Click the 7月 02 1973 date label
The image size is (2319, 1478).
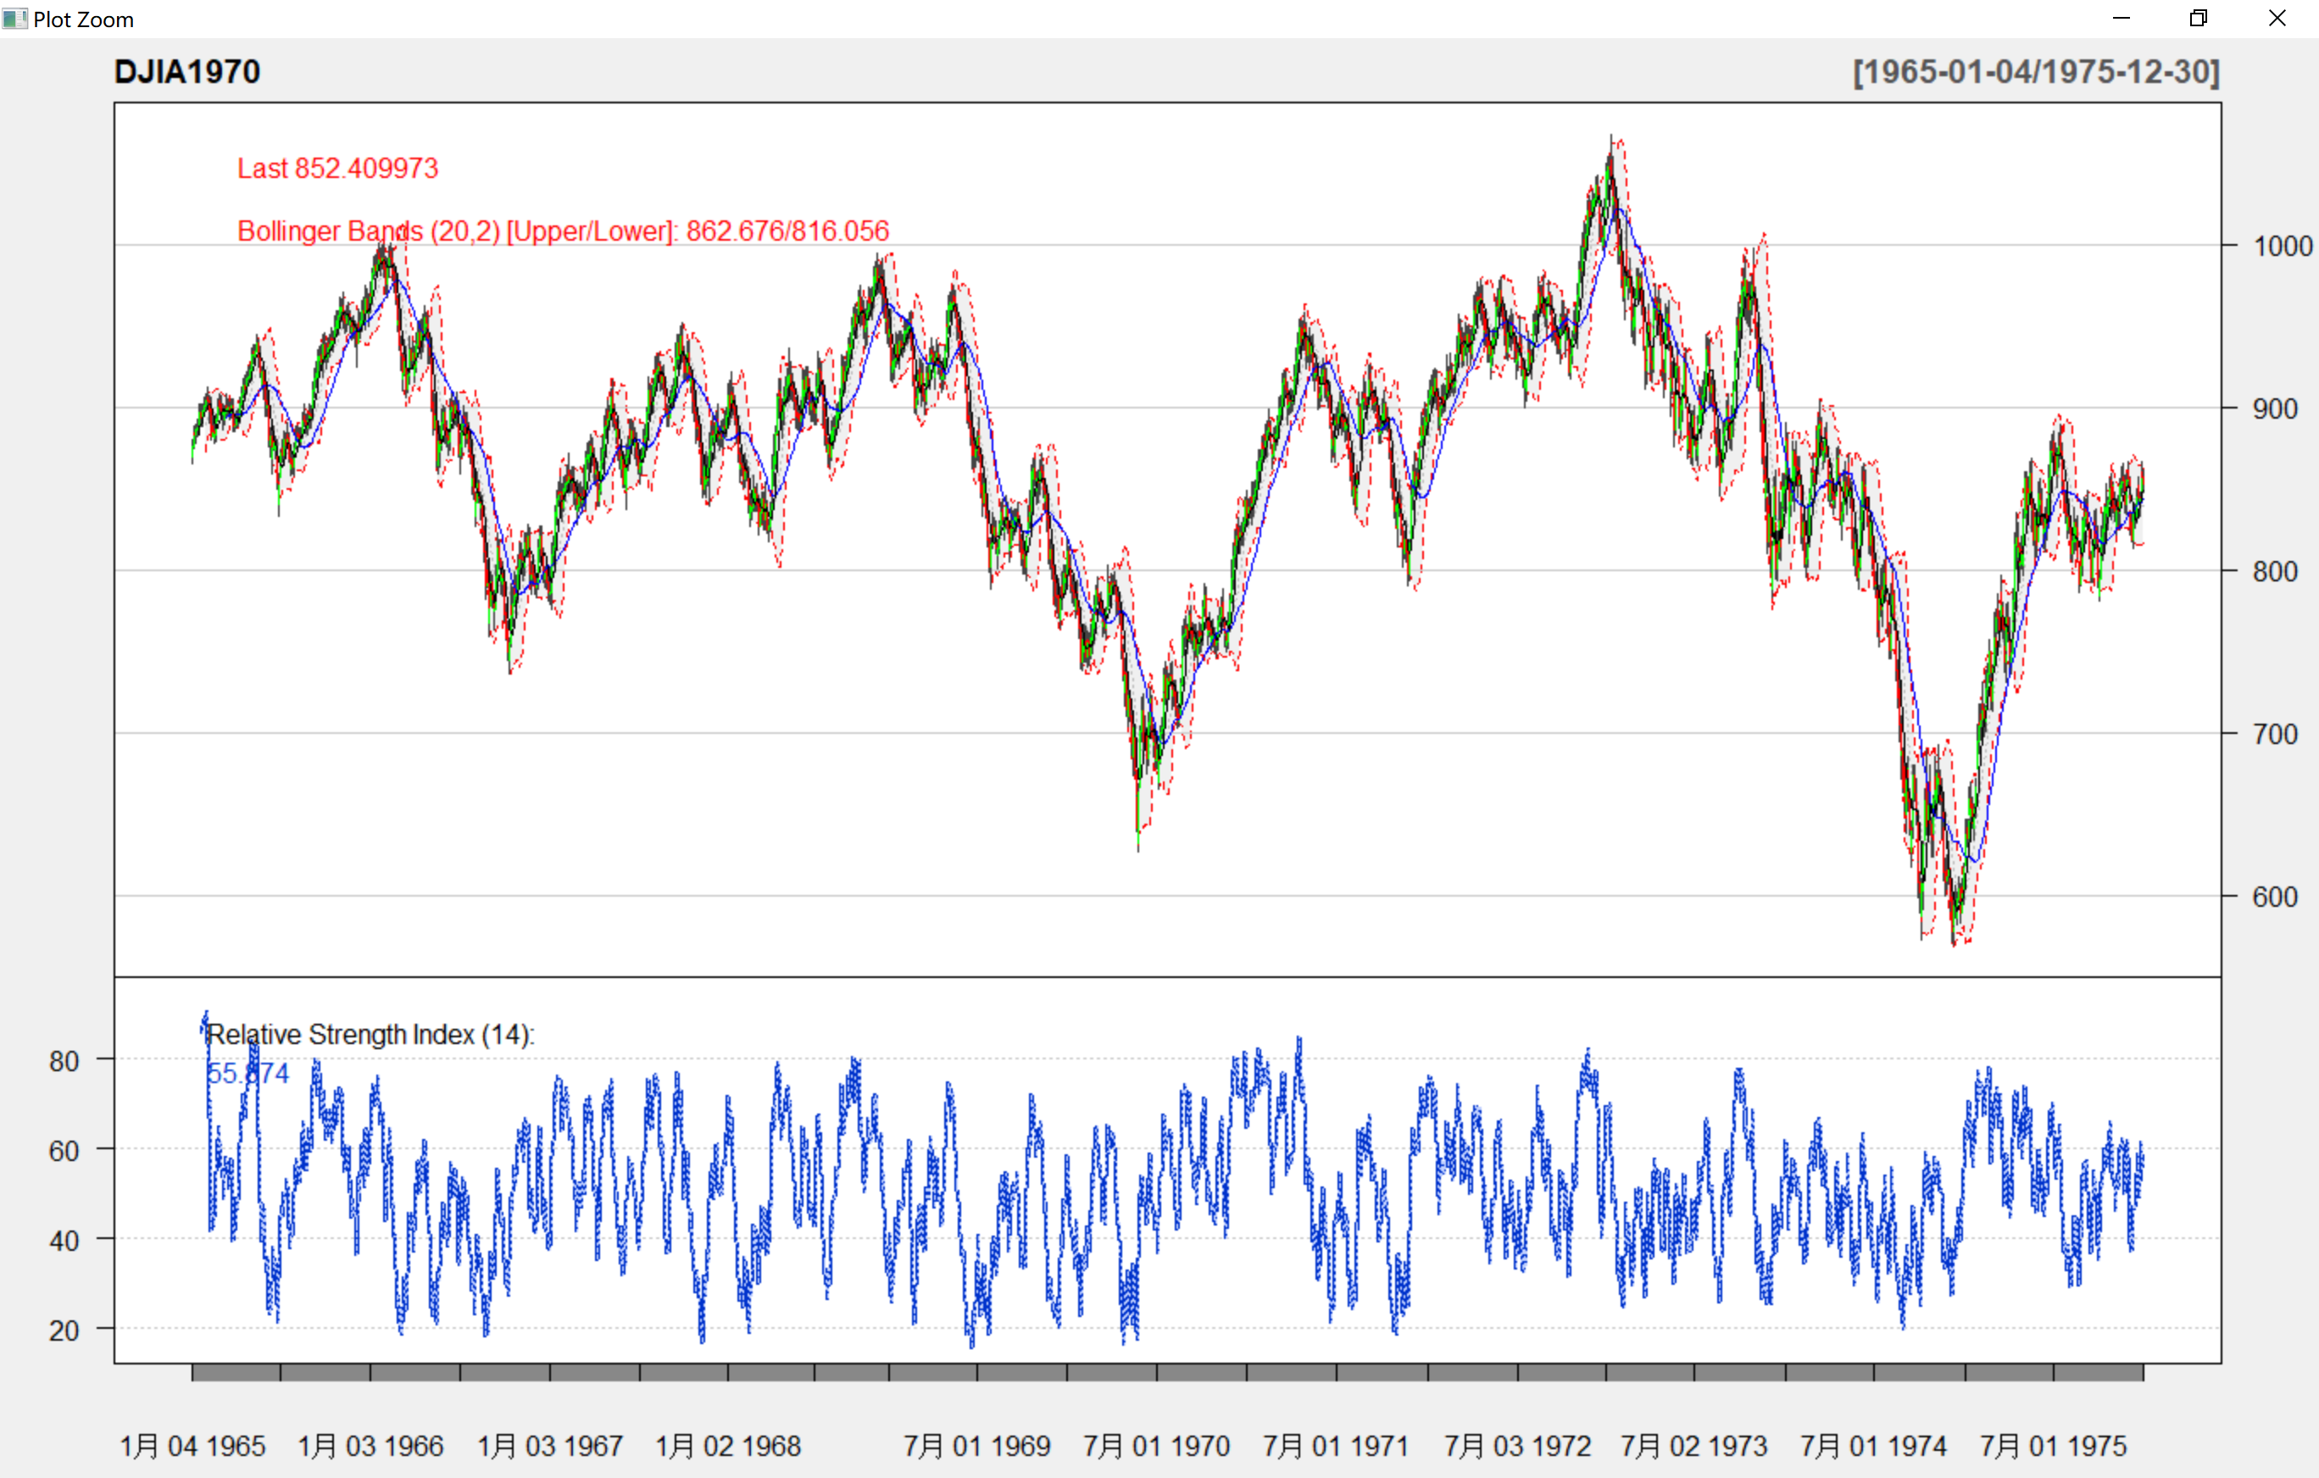point(1694,1445)
